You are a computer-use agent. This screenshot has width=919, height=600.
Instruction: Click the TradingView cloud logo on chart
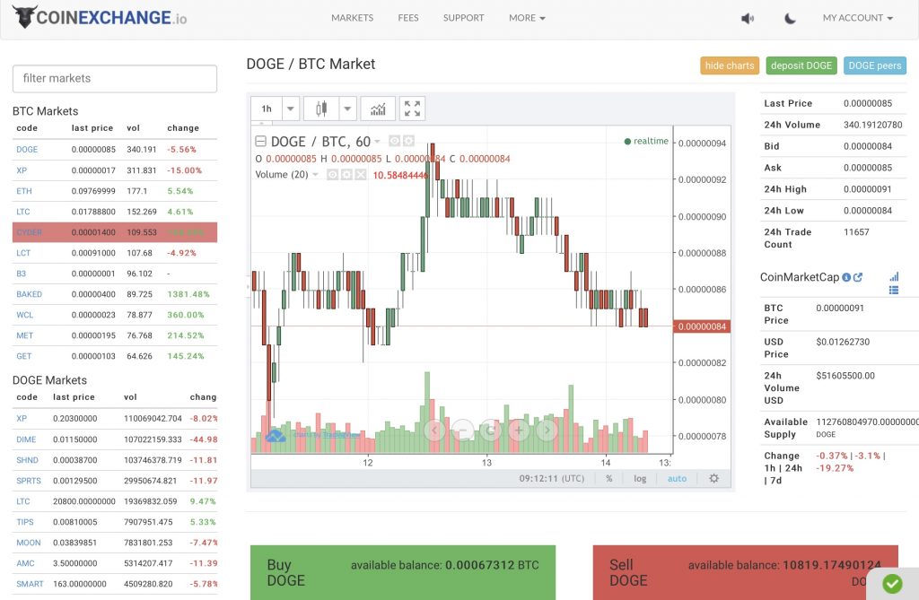pos(276,435)
